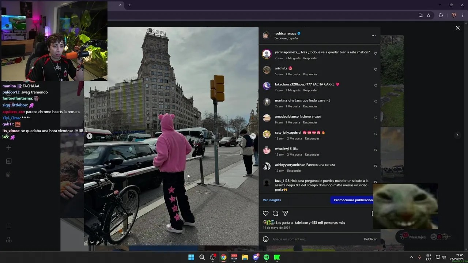Install app icon in address bar

[420, 15]
